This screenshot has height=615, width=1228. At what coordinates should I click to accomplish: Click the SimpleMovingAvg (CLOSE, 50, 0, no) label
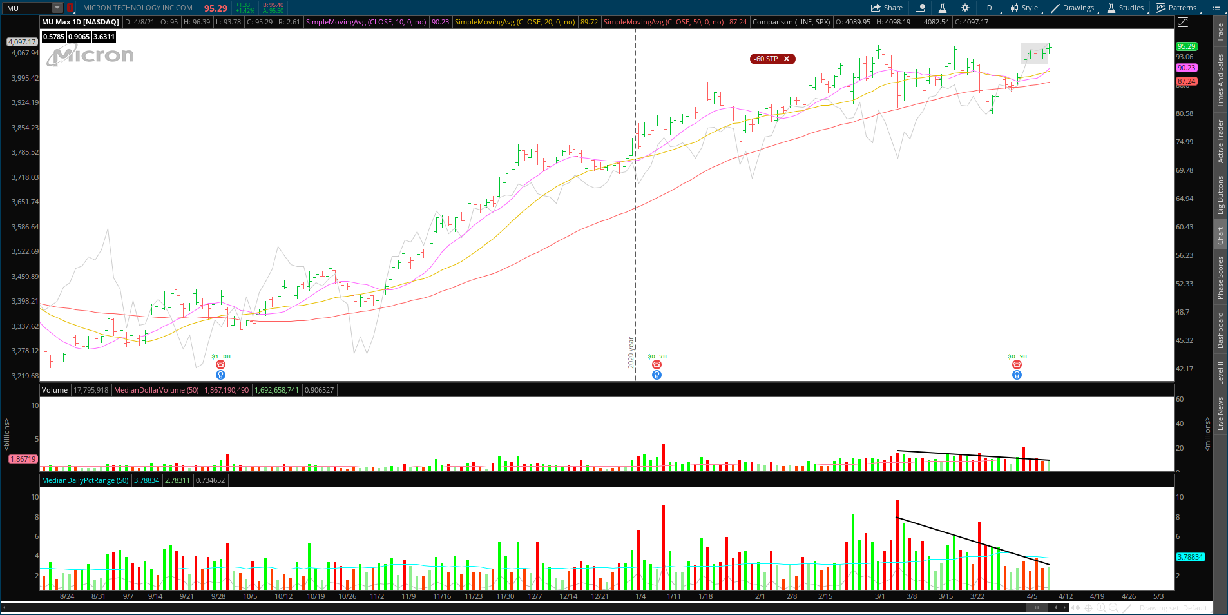pos(664,22)
